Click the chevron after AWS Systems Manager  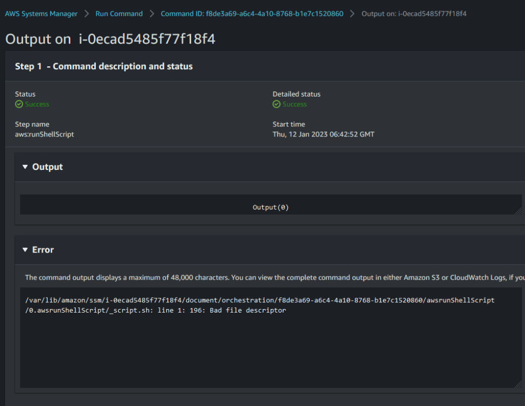pos(87,14)
